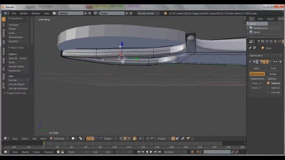Viewport: 285px width, 160px height.
Task: Click the Randomize button
Action: [18, 71]
